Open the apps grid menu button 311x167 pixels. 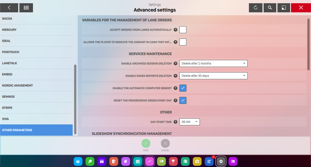tap(26, 8)
